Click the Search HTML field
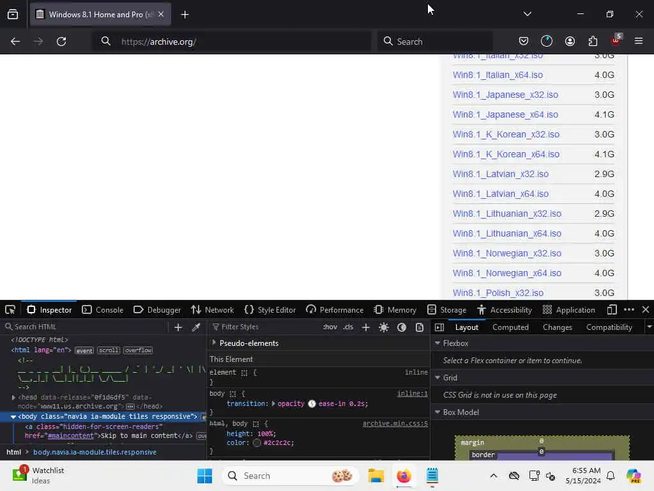Screen dimensions: 654x491 coord(86,327)
